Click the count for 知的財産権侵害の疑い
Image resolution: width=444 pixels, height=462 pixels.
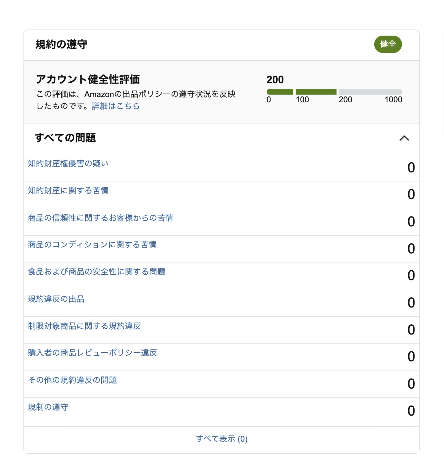(411, 168)
